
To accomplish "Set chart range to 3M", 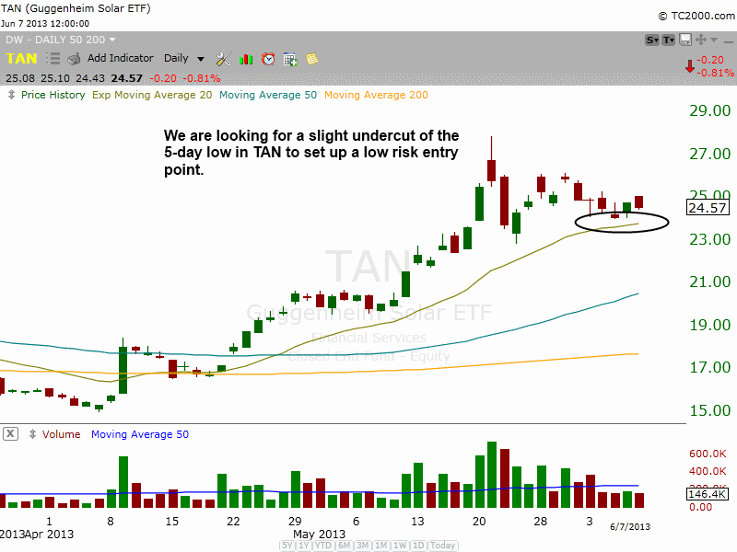I will click(x=362, y=546).
